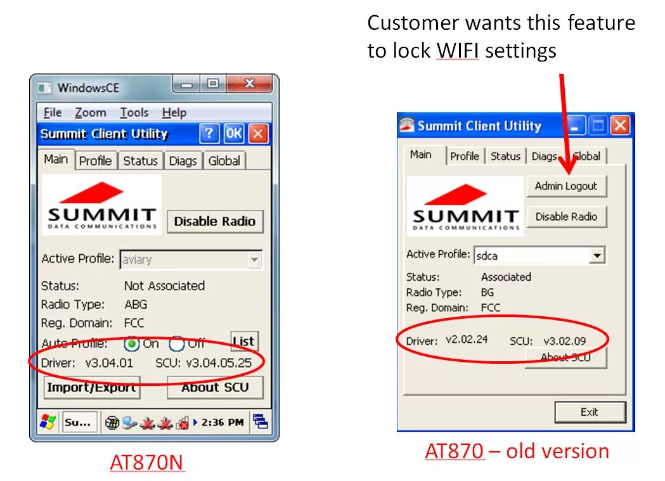Select Auto Profile On radio button
This screenshot has width=665, height=481.
click(131, 343)
